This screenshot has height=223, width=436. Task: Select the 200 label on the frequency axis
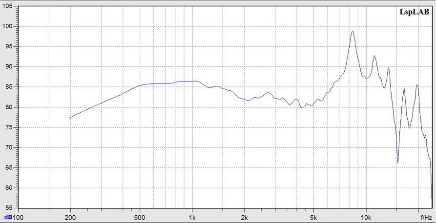coord(70,217)
